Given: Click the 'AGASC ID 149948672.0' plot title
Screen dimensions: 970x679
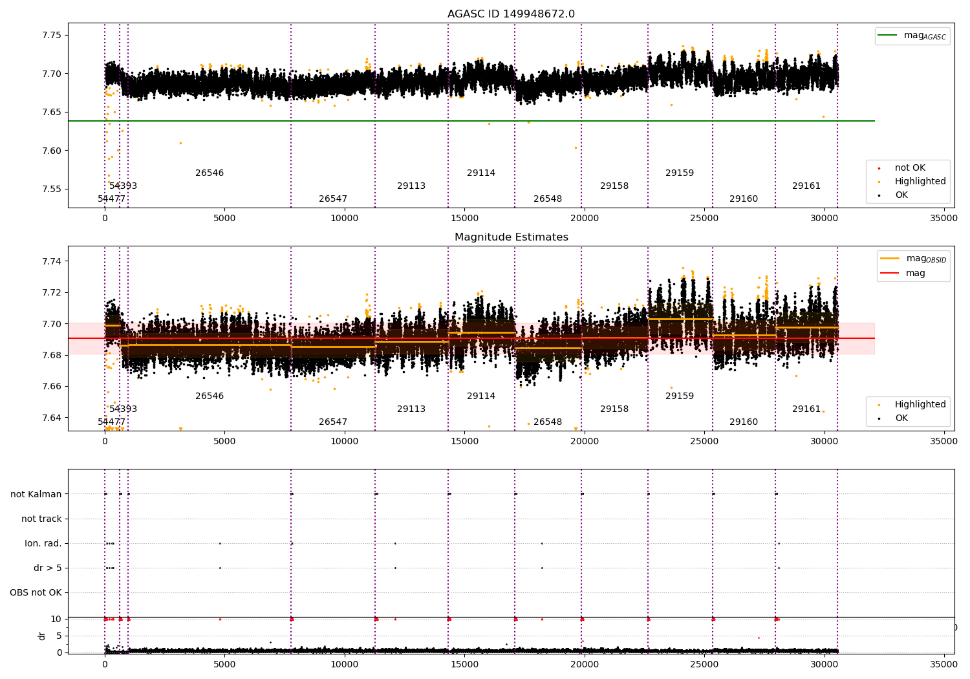Looking at the screenshot, I should 511,14.
